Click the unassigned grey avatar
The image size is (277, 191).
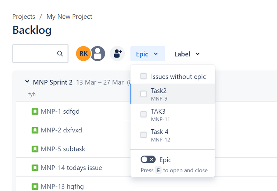tap(98, 54)
